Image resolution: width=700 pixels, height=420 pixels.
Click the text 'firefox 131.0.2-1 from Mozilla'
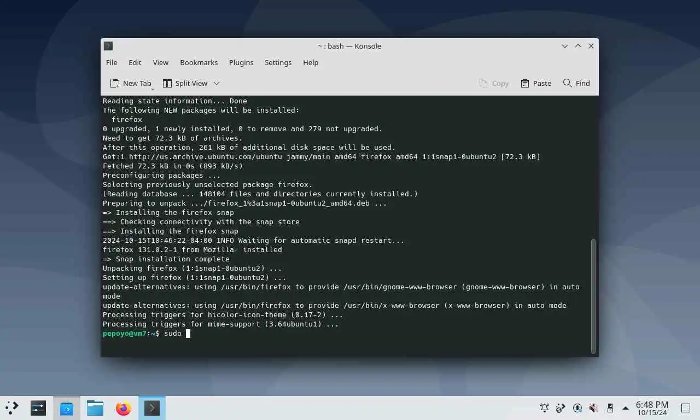click(x=168, y=250)
